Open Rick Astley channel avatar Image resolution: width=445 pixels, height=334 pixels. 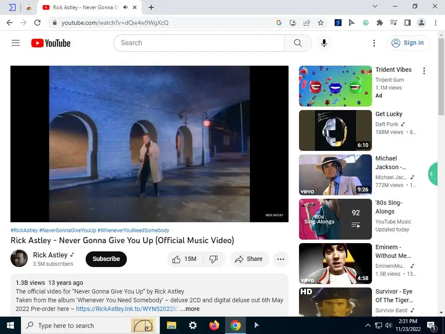tap(19, 258)
